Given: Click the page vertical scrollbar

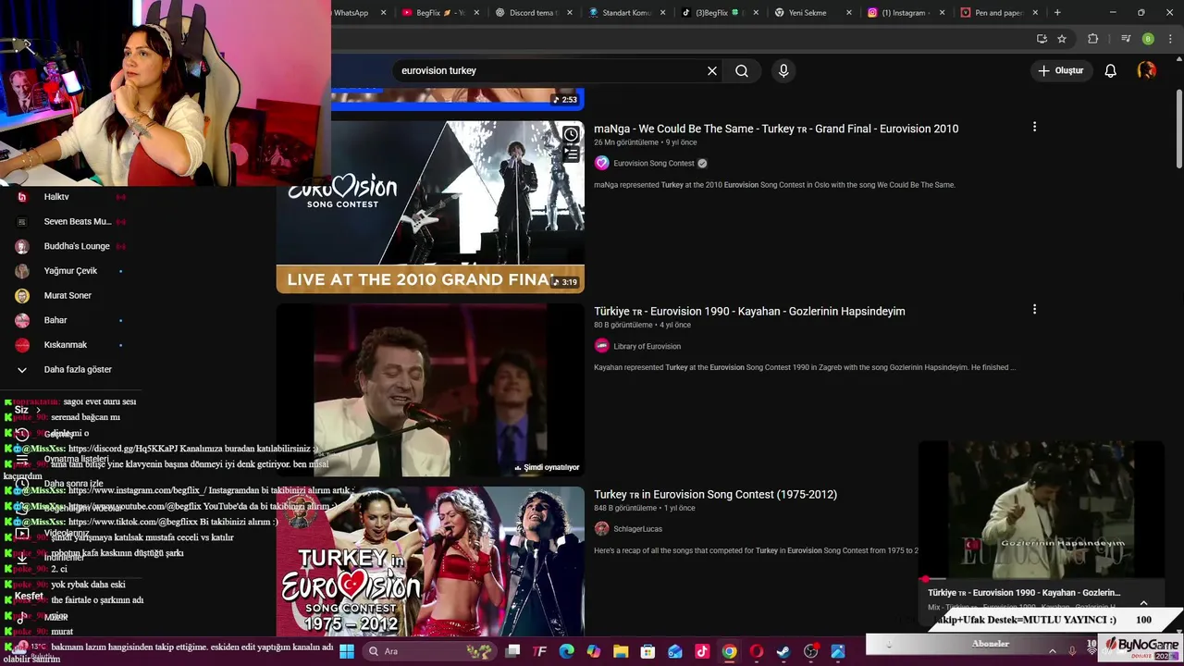Looking at the screenshot, I should [x=1178, y=129].
